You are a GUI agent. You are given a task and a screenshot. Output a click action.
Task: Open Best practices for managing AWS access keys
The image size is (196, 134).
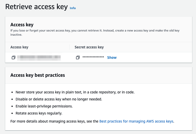click(x=136, y=121)
